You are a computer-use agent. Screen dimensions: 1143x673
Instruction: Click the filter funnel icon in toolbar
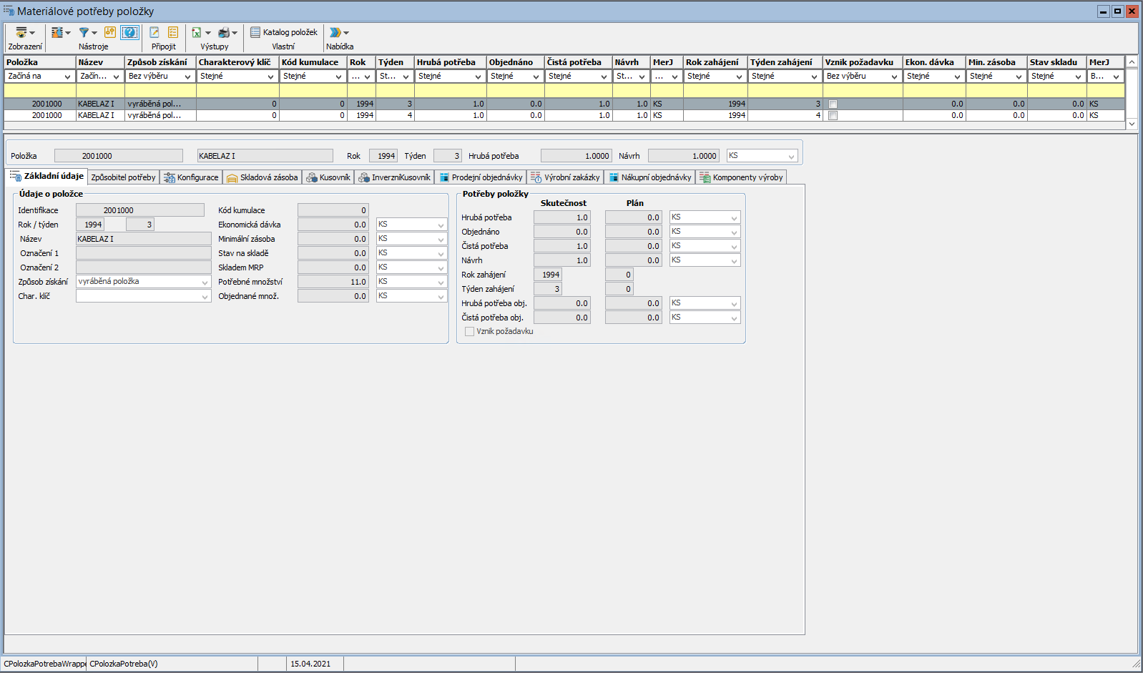(x=84, y=32)
